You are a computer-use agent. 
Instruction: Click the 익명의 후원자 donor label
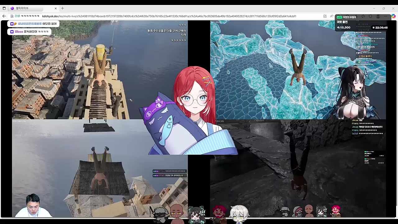pos(349,17)
